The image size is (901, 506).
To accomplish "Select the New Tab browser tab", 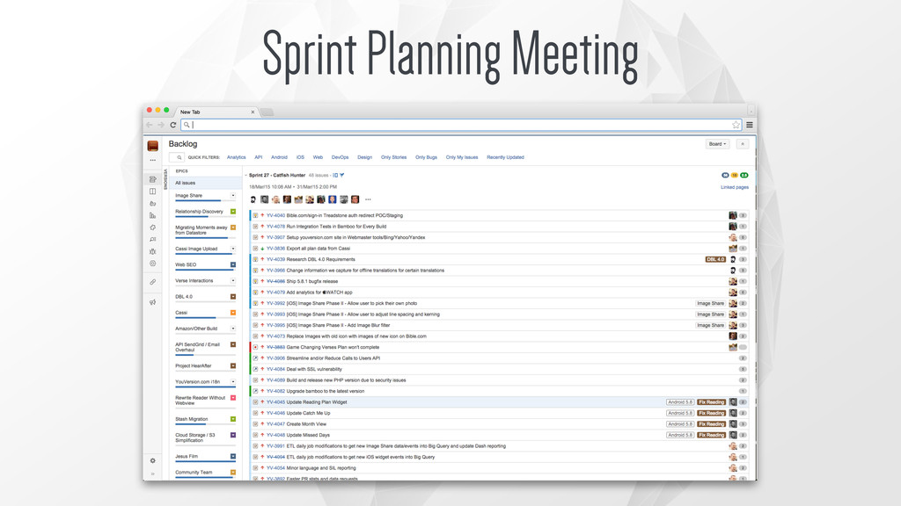I will click(x=216, y=112).
